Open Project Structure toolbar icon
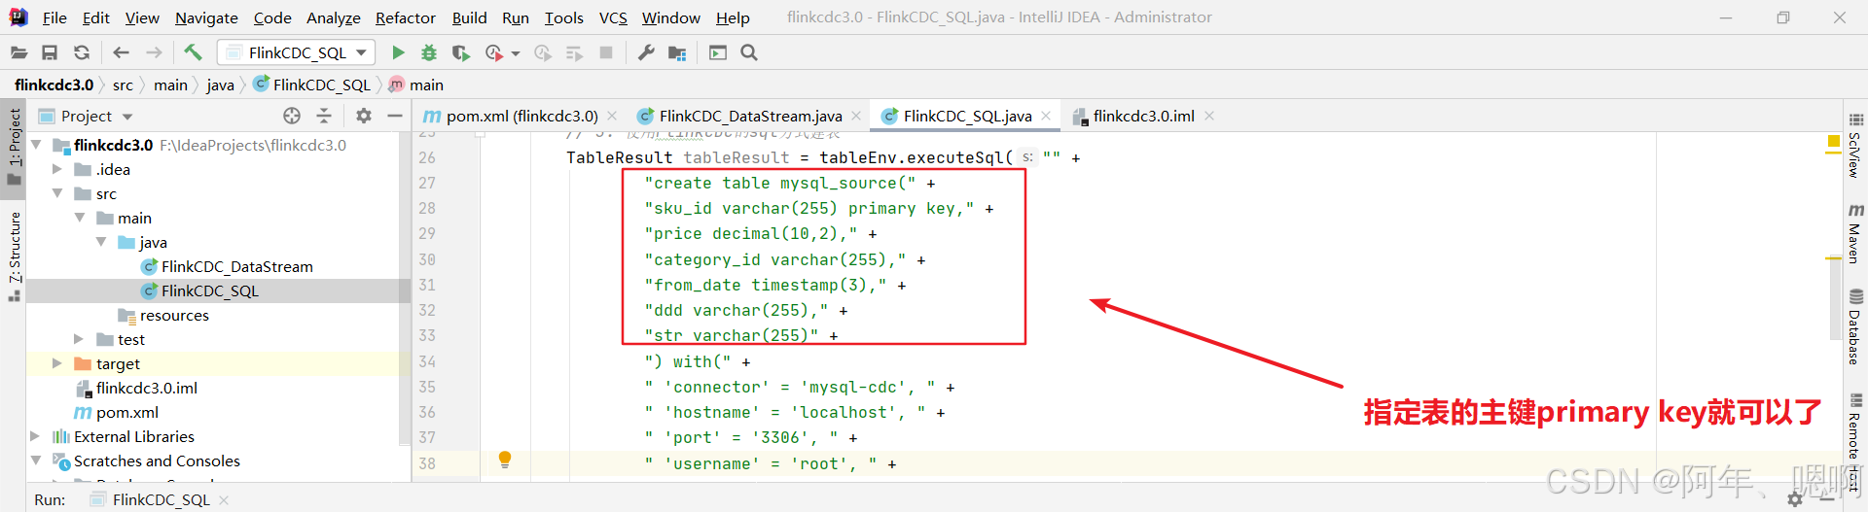 tap(677, 52)
